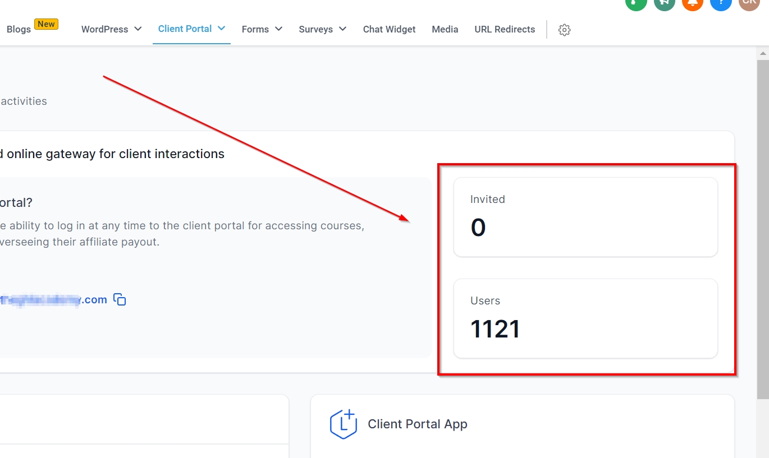This screenshot has height=458, width=769.
Task: Click the teal megaphone announcements icon
Action: click(x=665, y=3)
